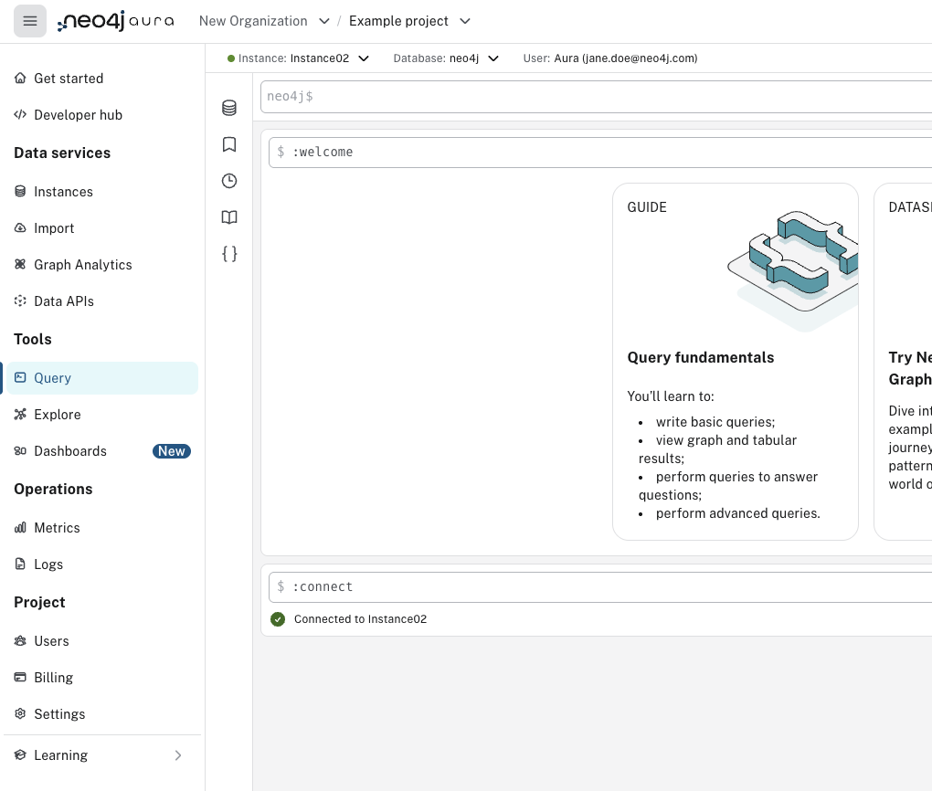Open Graph Analytics from sidebar
The width and height of the screenshot is (932, 791).
(x=82, y=265)
